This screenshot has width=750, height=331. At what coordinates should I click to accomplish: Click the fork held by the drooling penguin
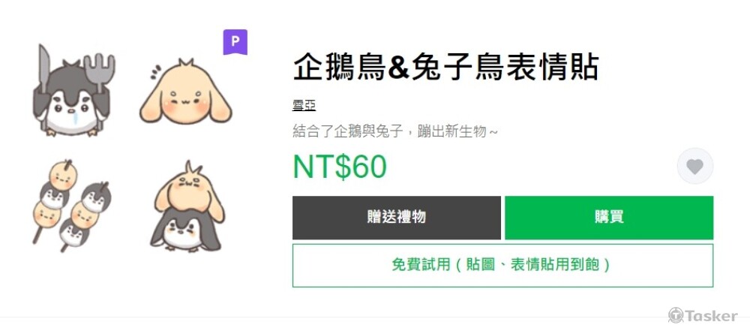coord(100,72)
